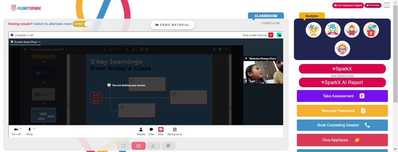
Task: Open Background effects
Action: [175, 131]
